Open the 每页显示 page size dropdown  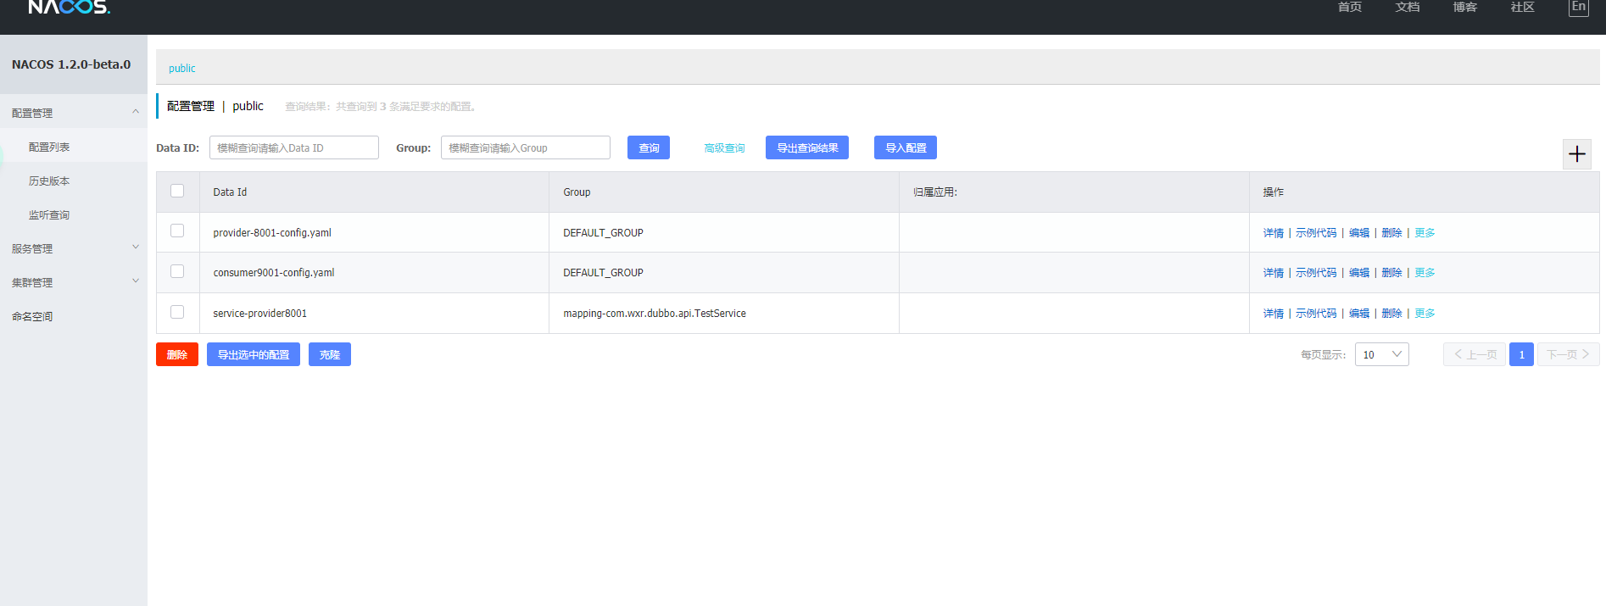click(1382, 354)
